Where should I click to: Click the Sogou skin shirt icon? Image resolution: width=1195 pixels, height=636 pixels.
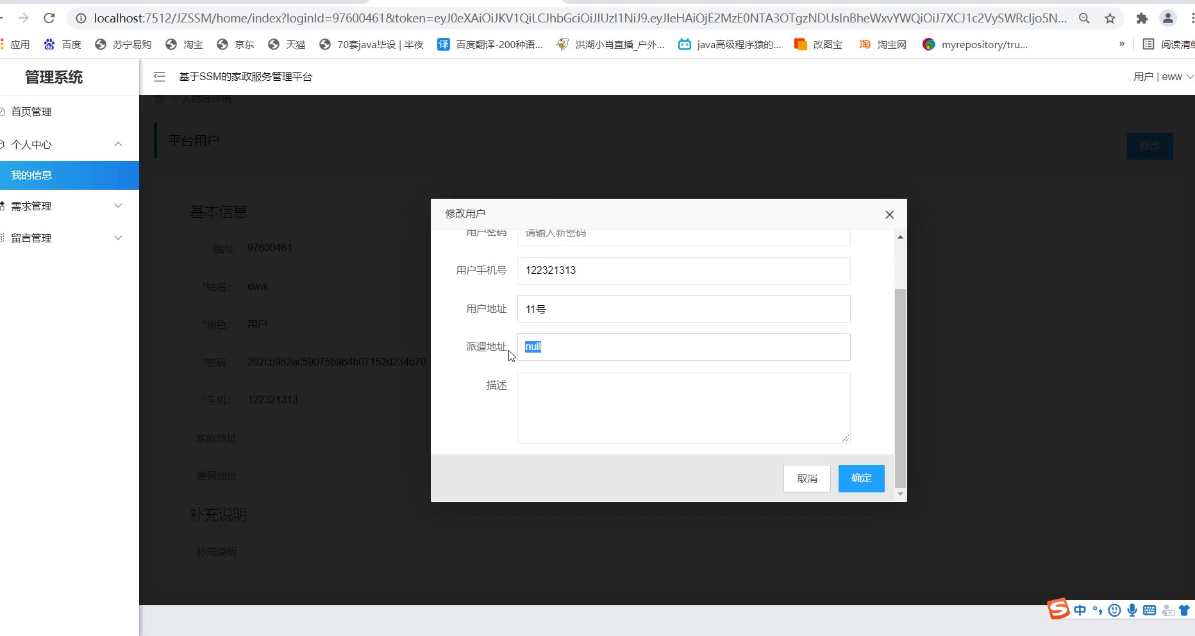(x=1184, y=610)
